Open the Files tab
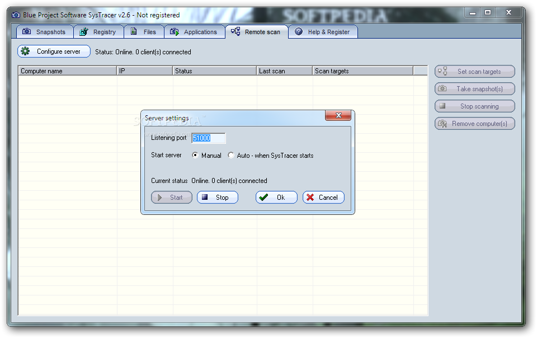Screen dimensions: 537x338 (144, 32)
